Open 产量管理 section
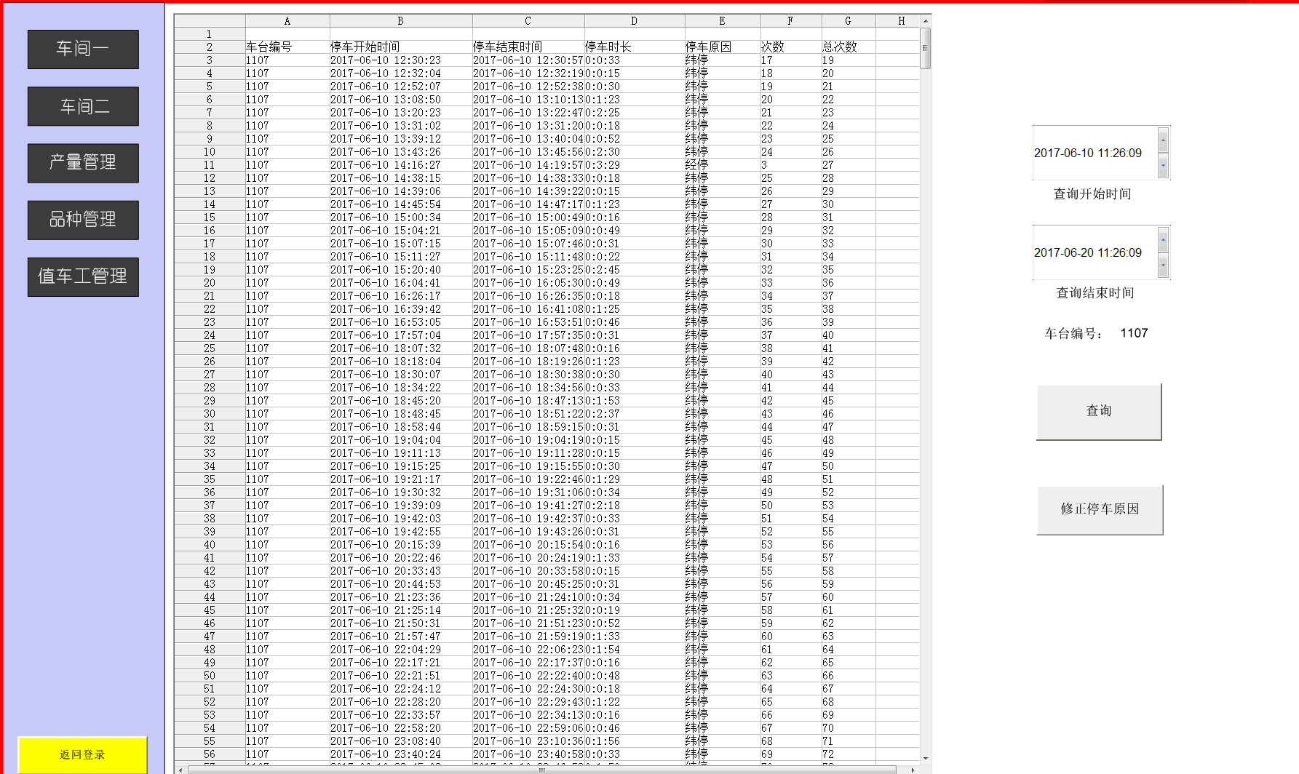Image resolution: width=1299 pixels, height=774 pixels. 83,163
